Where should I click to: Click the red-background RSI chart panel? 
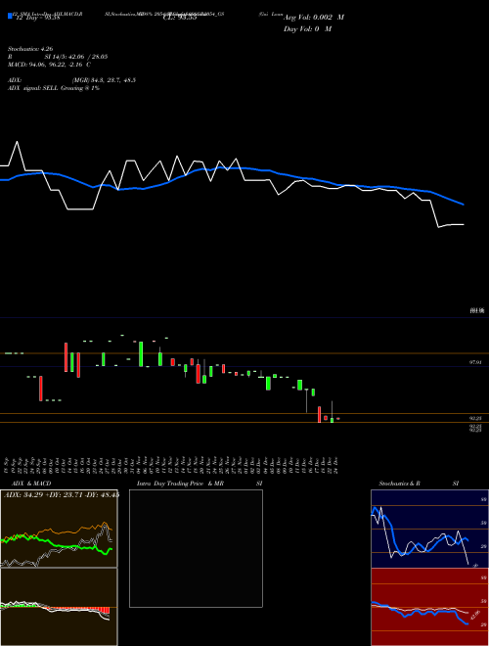pyautogui.click(x=429, y=607)
